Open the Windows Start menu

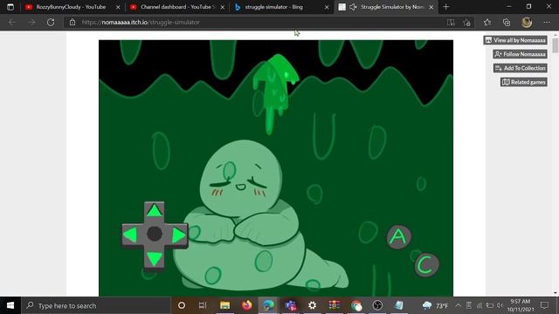pos(10,305)
